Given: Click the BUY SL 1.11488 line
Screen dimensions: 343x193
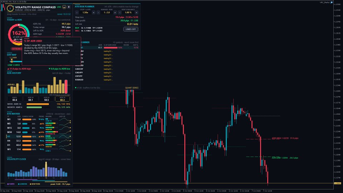Looking at the screenshot, I should click(x=89, y=28).
